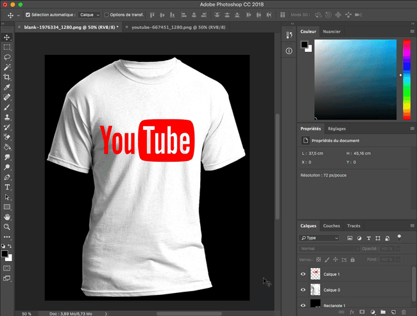417x316 pixels.
Task: Open the Info panel icon
Action: point(289,51)
